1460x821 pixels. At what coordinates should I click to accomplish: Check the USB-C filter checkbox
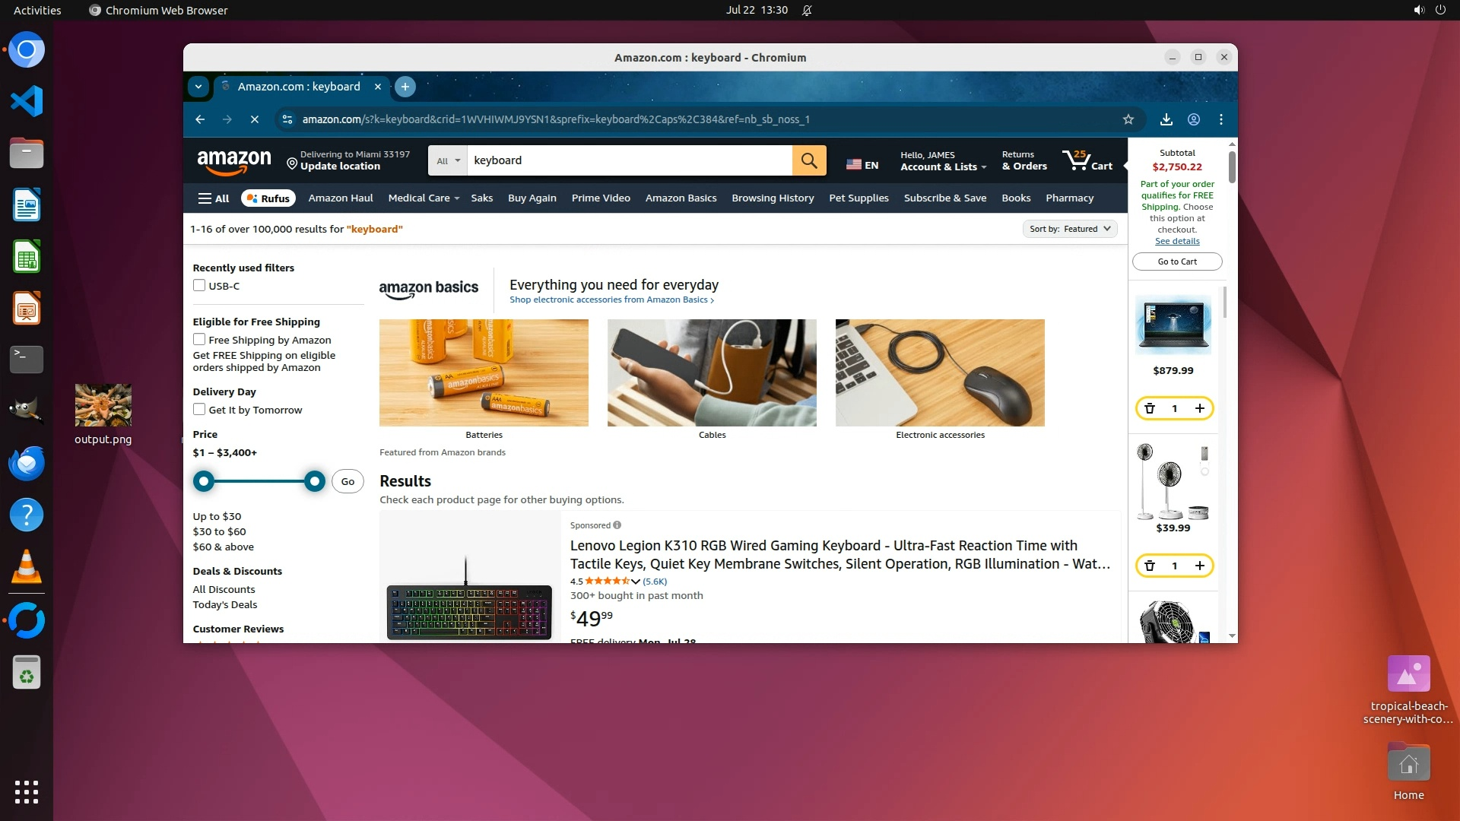pyautogui.click(x=199, y=286)
